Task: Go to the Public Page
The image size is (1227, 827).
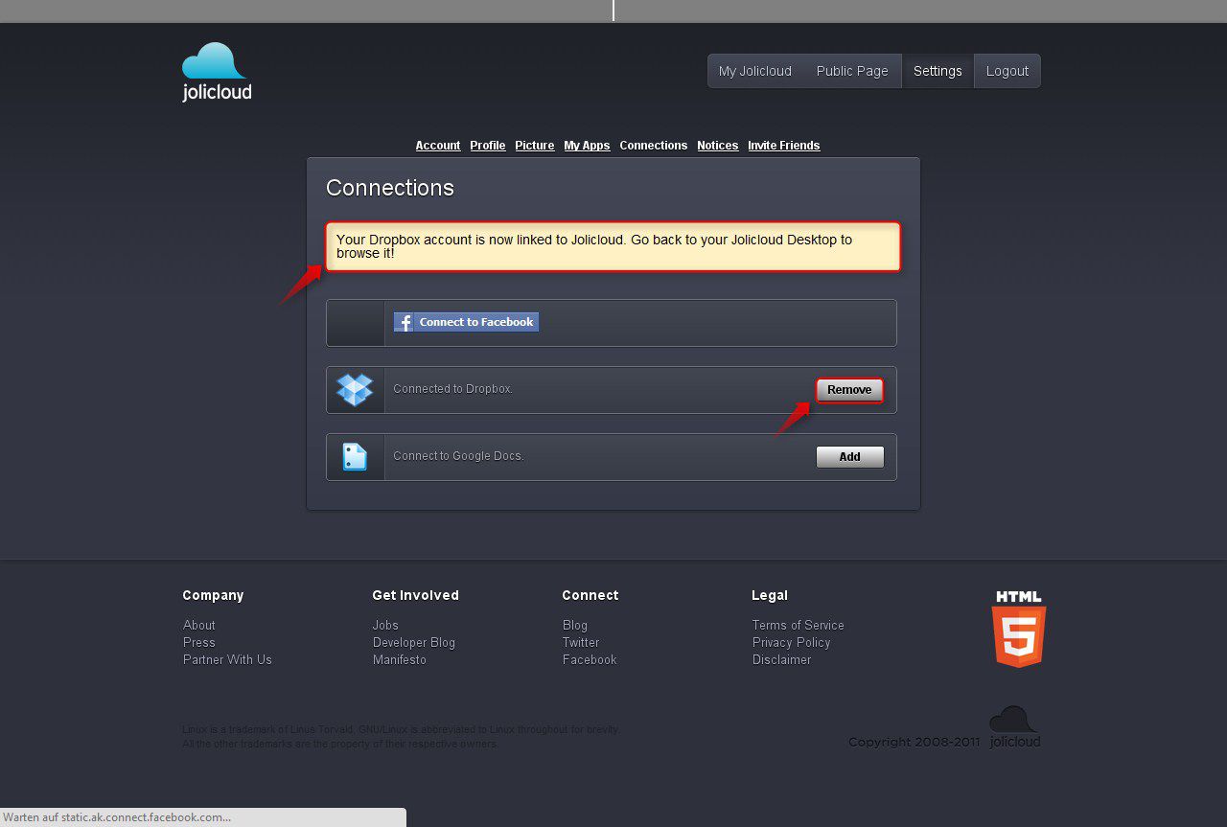Action: pos(851,70)
